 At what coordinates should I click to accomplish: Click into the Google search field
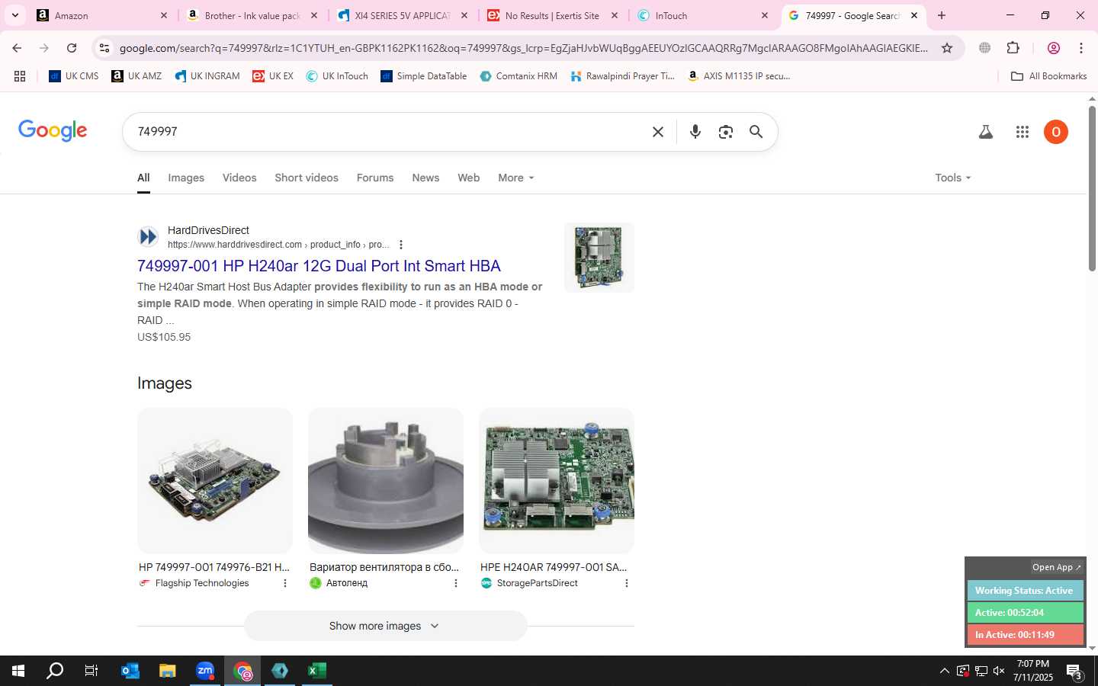[389, 132]
